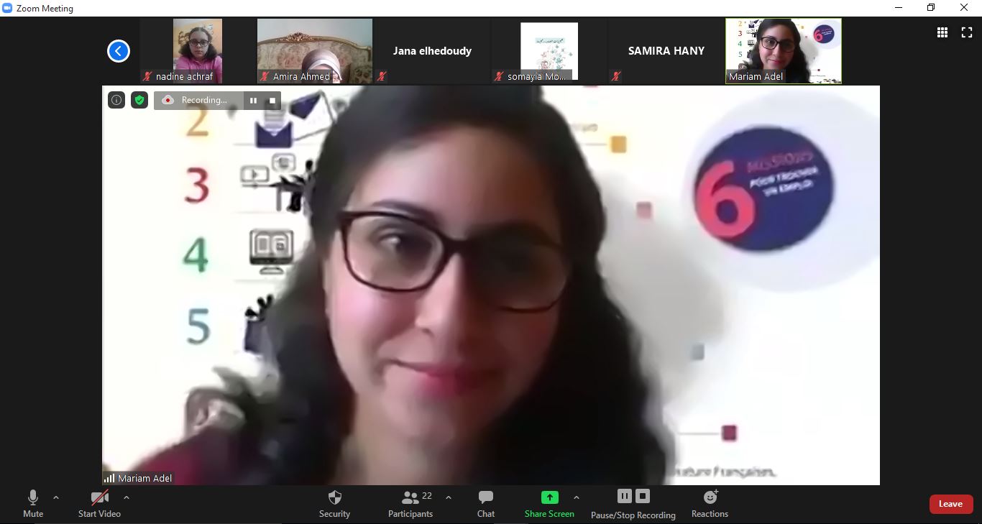The image size is (982, 524).
Task: Expand Participants options arrow
Action: [x=449, y=497]
